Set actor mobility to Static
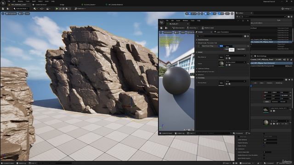The image size is (294, 165). pyautogui.click(x=267, y=102)
